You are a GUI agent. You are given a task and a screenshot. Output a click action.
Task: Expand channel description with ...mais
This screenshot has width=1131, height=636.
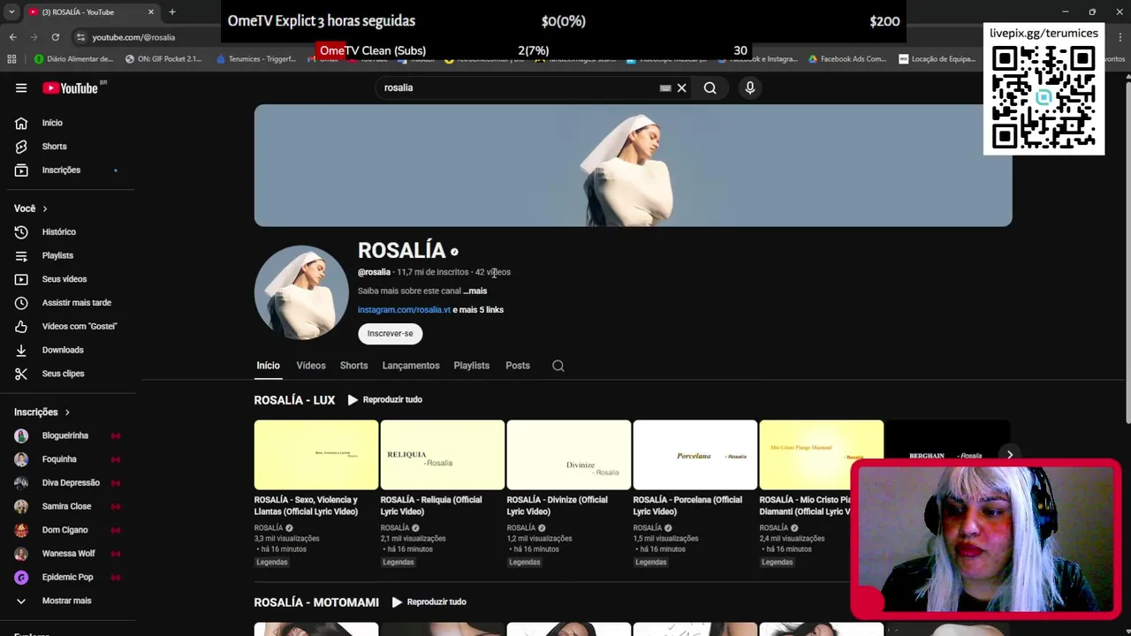pos(474,291)
